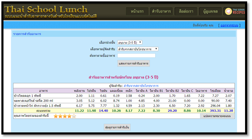Click the อาหาร column header
252x139 pixels.
tap(43, 91)
